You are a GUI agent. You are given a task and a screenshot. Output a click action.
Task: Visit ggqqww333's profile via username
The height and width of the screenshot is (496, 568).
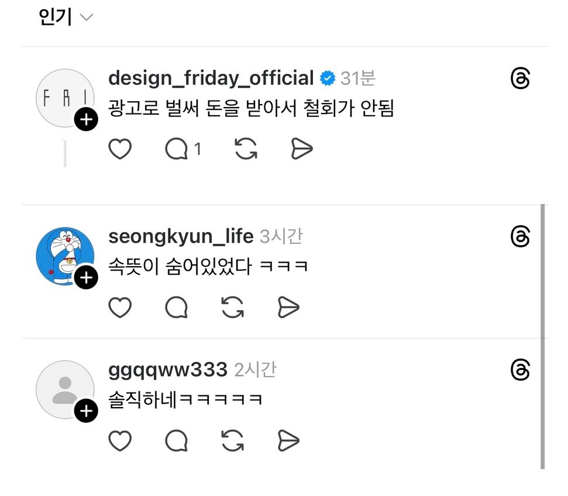point(167,369)
